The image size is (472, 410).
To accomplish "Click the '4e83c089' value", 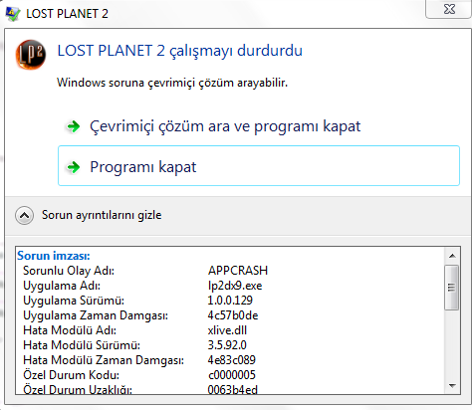I will click(x=232, y=360).
